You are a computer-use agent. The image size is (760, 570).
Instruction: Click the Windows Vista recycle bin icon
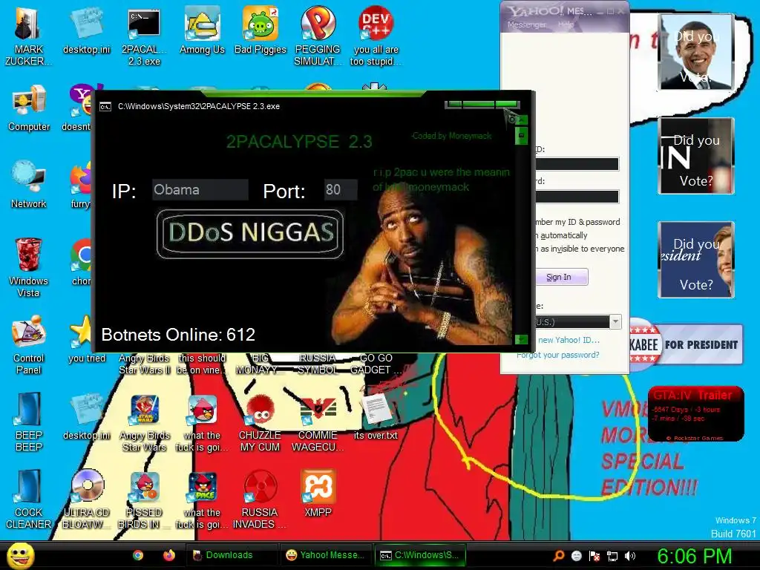coord(29,267)
